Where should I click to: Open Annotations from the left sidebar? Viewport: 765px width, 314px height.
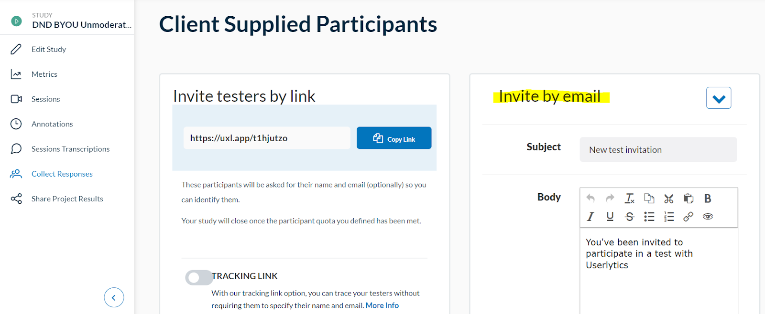pyautogui.click(x=53, y=124)
